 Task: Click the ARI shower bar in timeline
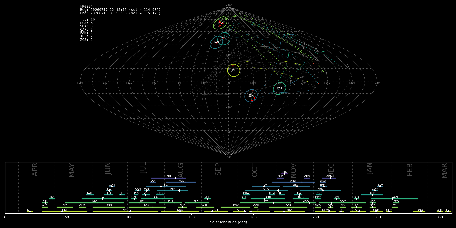point(105,199)
